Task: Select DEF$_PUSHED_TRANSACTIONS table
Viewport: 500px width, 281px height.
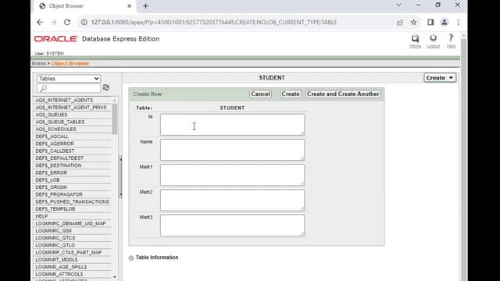Action: click(x=72, y=201)
